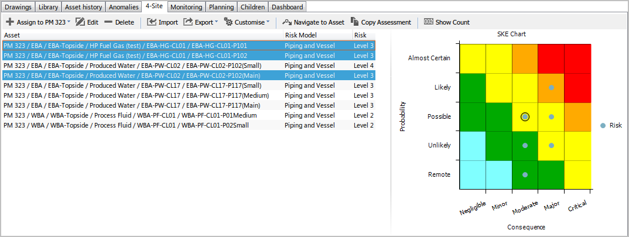Click the Copy Assessment icon

[x=354, y=22]
